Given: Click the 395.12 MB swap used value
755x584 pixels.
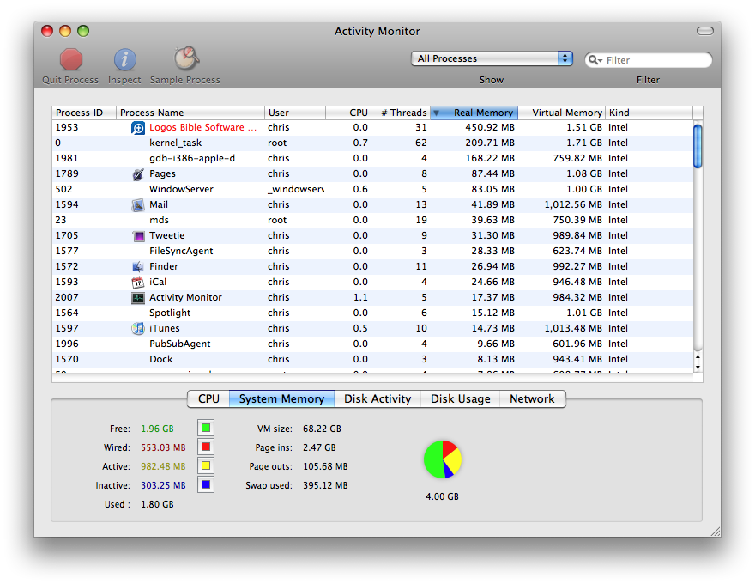Looking at the screenshot, I should (325, 485).
